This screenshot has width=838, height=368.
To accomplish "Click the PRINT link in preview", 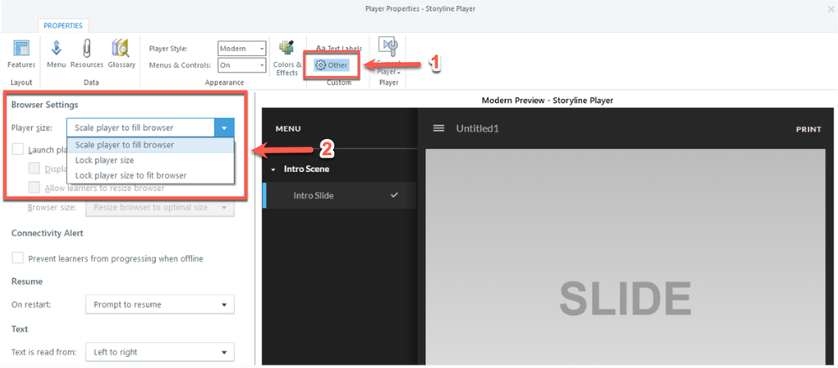I will (x=809, y=129).
